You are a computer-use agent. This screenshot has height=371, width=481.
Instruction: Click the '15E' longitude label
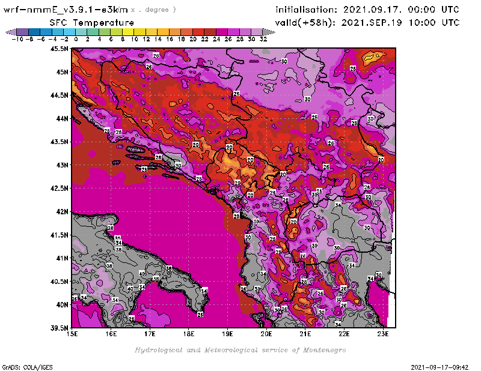(x=72, y=334)
